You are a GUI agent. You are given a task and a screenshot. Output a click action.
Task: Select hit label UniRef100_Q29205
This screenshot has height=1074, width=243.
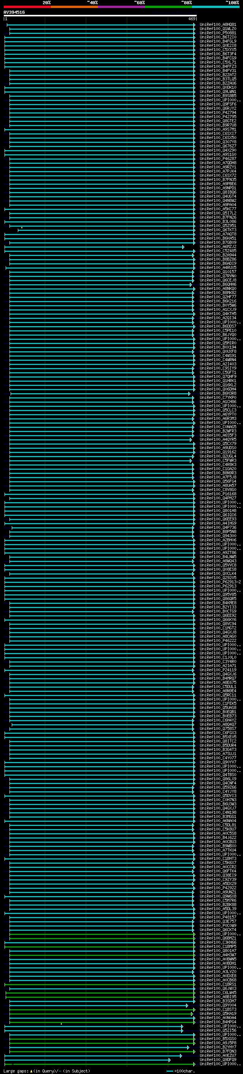tap(218, 578)
